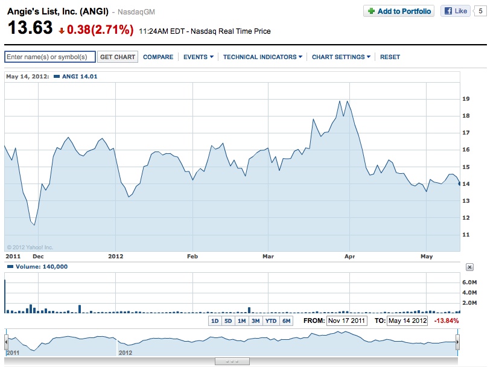Viewport: 502px width, 367px height.
Task: Click the 19 price axis label
Action: tap(466, 99)
